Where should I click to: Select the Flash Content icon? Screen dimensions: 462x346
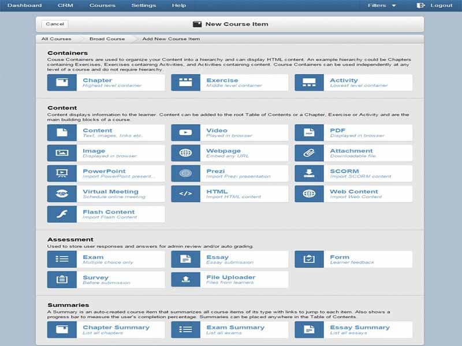pos(62,214)
